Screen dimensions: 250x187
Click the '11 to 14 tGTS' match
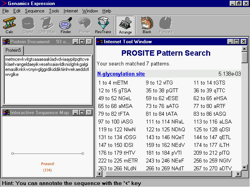click(209, 83)
